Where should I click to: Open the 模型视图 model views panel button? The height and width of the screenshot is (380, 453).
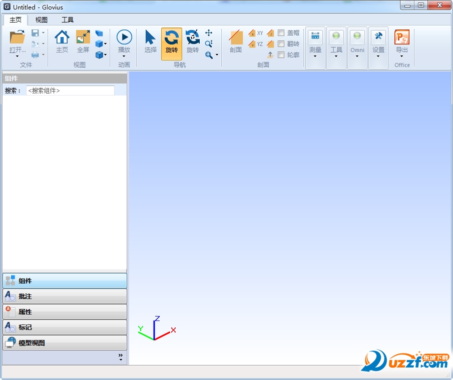65,343
